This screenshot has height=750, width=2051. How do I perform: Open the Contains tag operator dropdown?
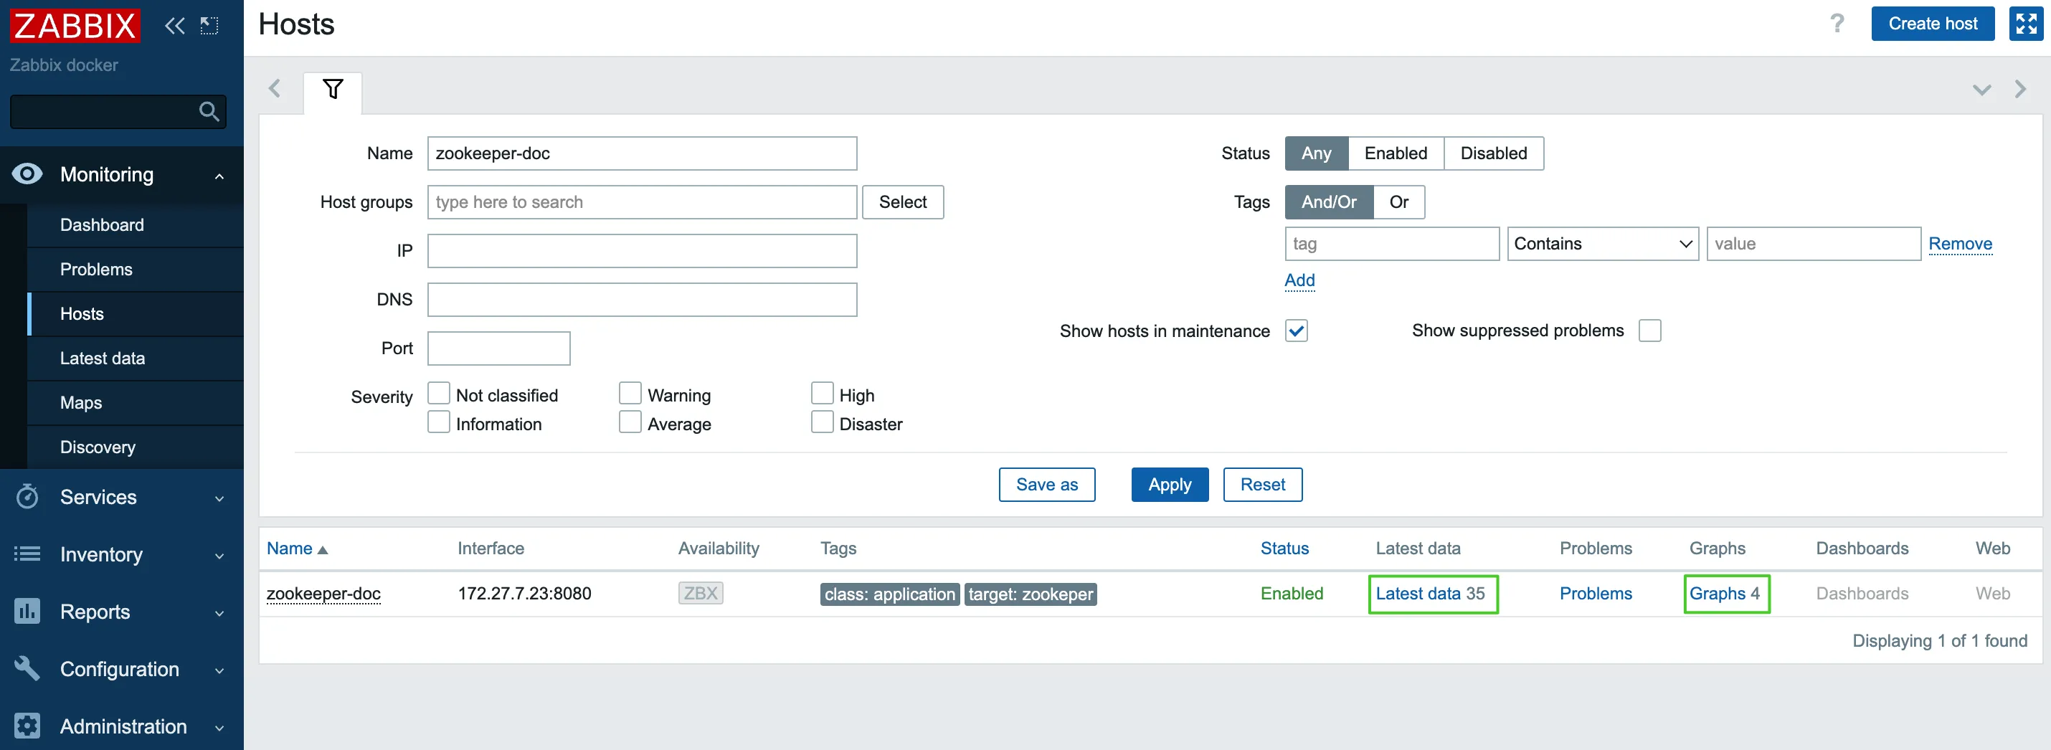(1602, 244)
